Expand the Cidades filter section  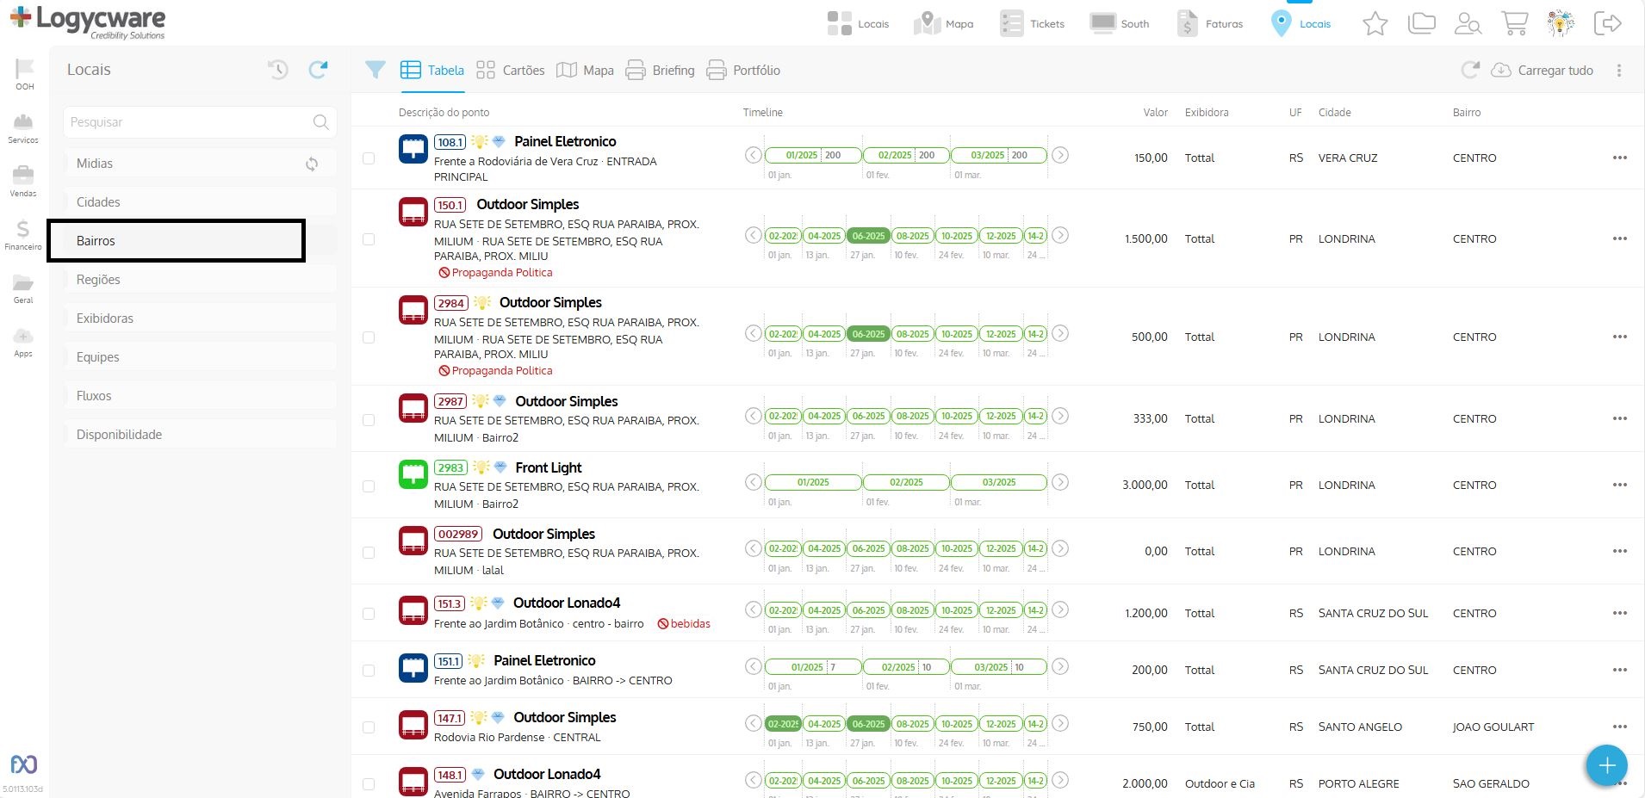[200, 202]
